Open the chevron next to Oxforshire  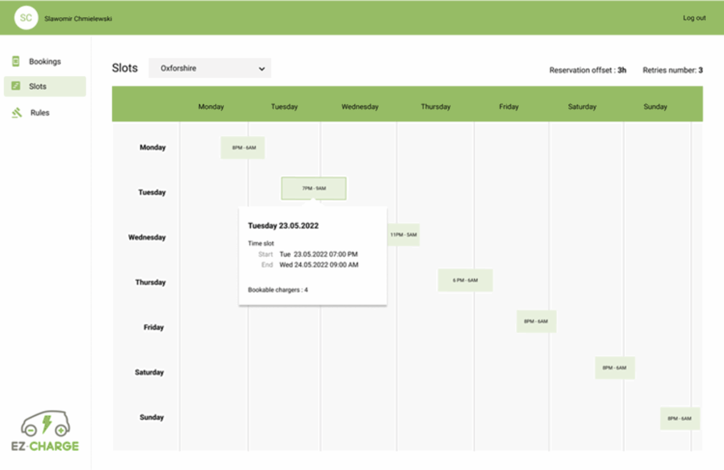[x=262, y=68]
